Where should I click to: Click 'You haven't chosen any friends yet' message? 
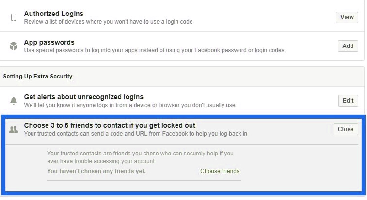pyautogui.click(x=96, y=171)
